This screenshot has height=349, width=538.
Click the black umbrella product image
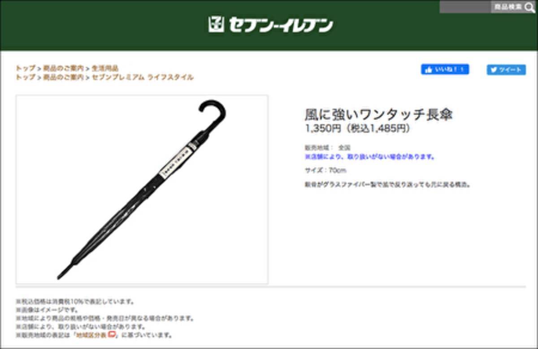pyautogui.click(x=142, y=189)
